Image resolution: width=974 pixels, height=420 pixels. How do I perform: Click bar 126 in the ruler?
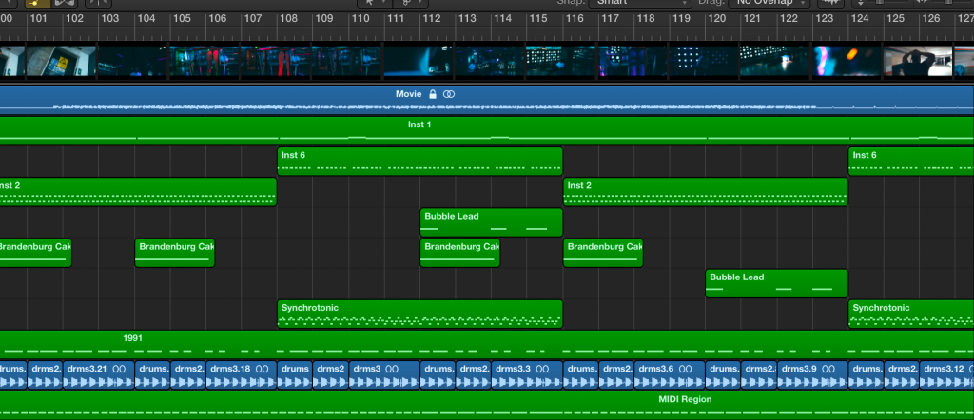click(931, 19)
